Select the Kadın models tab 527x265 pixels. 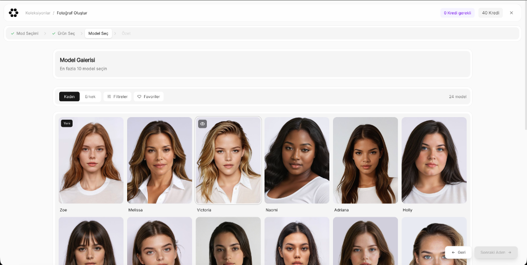click(x=69, y=97)
